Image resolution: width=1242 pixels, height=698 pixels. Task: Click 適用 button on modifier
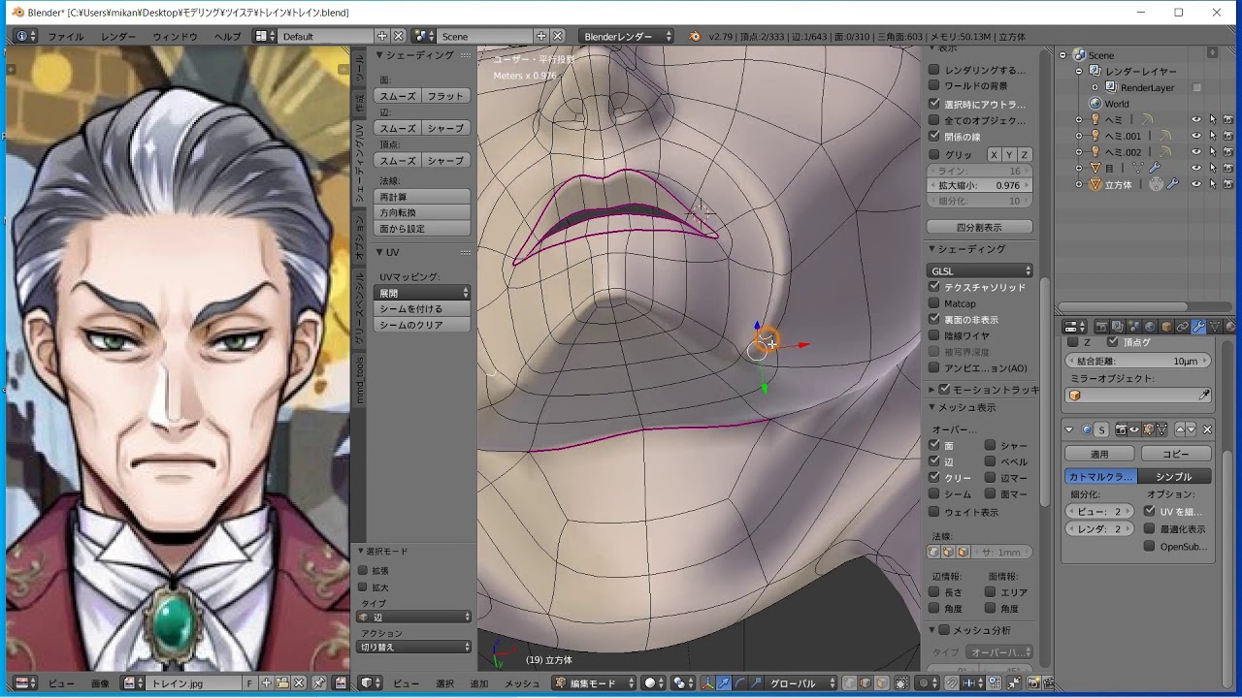point(1099,454)
